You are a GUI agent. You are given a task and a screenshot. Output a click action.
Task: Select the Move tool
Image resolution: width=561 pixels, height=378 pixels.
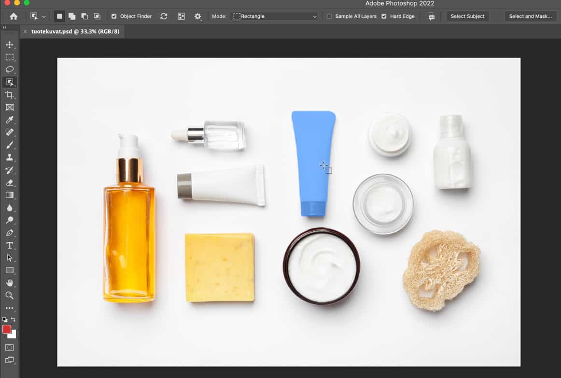click(x=10, y=45)
